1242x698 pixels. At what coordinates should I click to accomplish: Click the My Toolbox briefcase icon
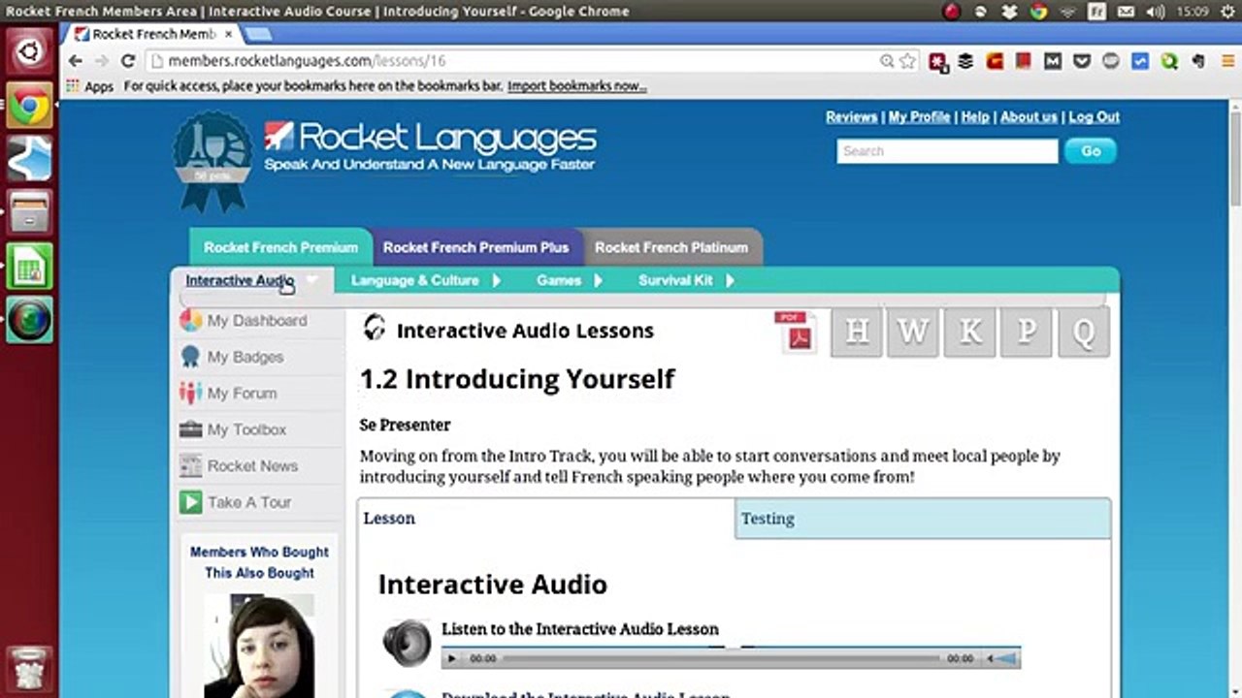(191, 429)
